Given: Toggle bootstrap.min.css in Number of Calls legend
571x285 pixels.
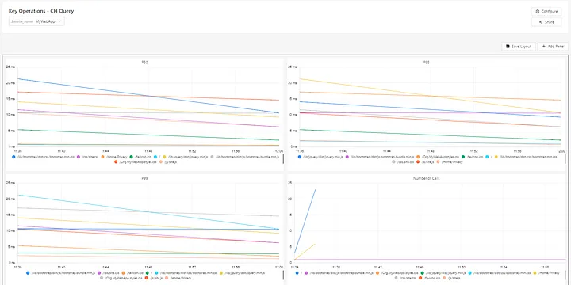Looking at the screenshot, I should (x=500, y=272).
